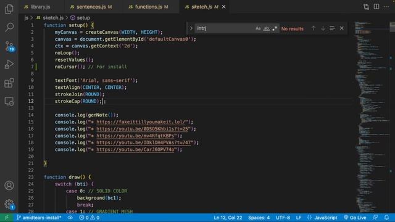
Task: Open Run and Debug view
Action: click(x=9, y=64)
